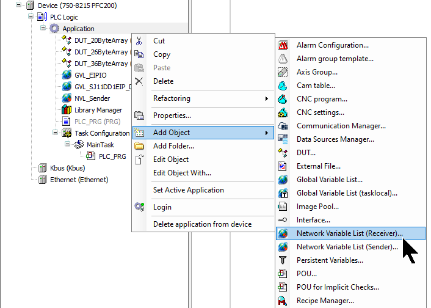This screenshot has height=308, width=431.
Task: Click the Global Variable List globe icon
Action: click(283, 180)
